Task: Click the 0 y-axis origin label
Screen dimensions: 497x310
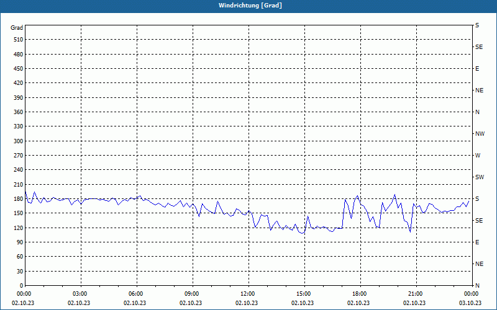Action: click(x=21, y=286)
